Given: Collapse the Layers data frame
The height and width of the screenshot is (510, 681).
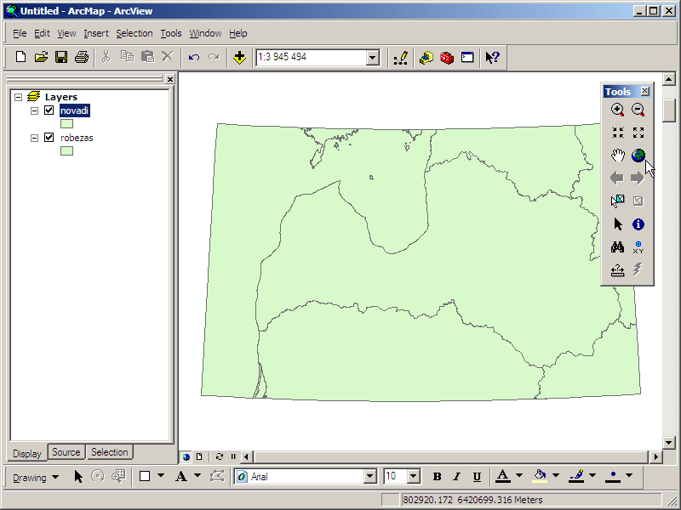Looking at the screenshot, I should click(18, 97).
